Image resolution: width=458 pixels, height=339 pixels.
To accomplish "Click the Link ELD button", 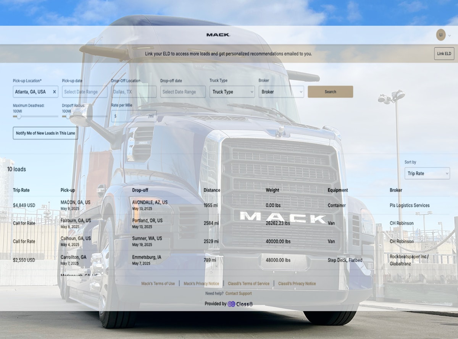I will point(444,53).
